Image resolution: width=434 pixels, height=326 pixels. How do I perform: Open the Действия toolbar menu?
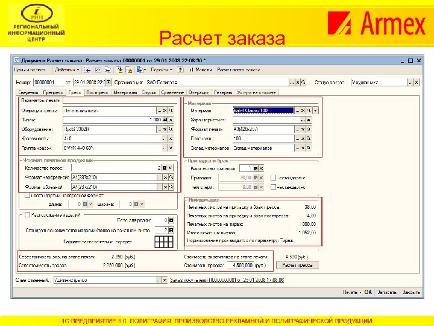[x=67, y=70]
